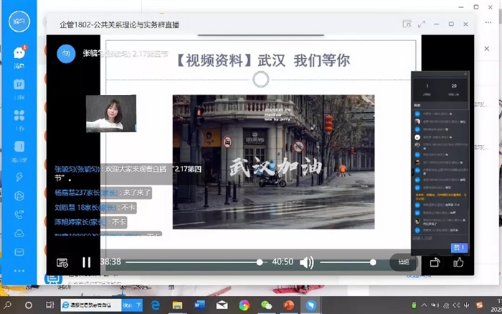Open the mail icon in sidebar

pos(19,252)
